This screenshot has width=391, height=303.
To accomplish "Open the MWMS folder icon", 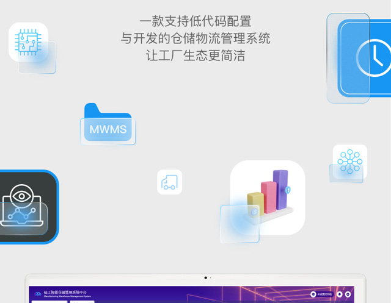I will click(108, 125).
